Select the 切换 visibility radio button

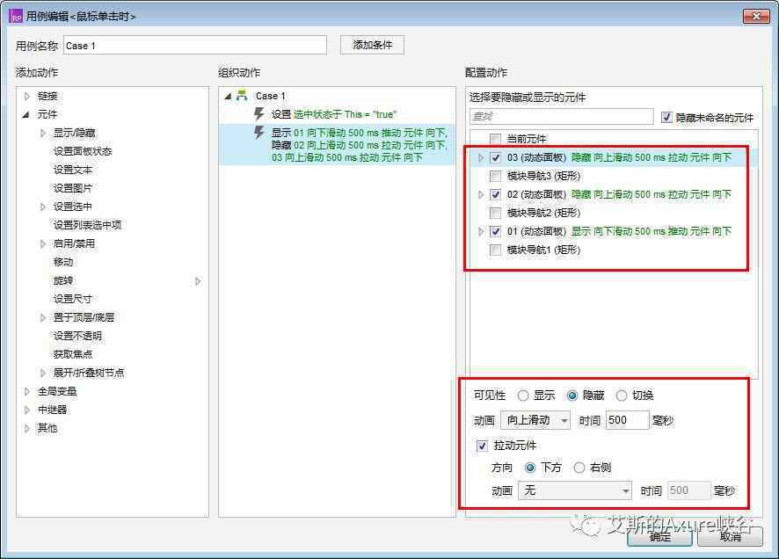[621, 396]
